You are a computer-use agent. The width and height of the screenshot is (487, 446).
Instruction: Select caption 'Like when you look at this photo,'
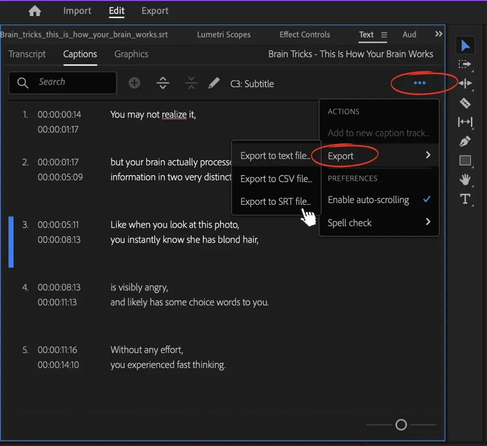pyautogui.click(x=175, y=225)
